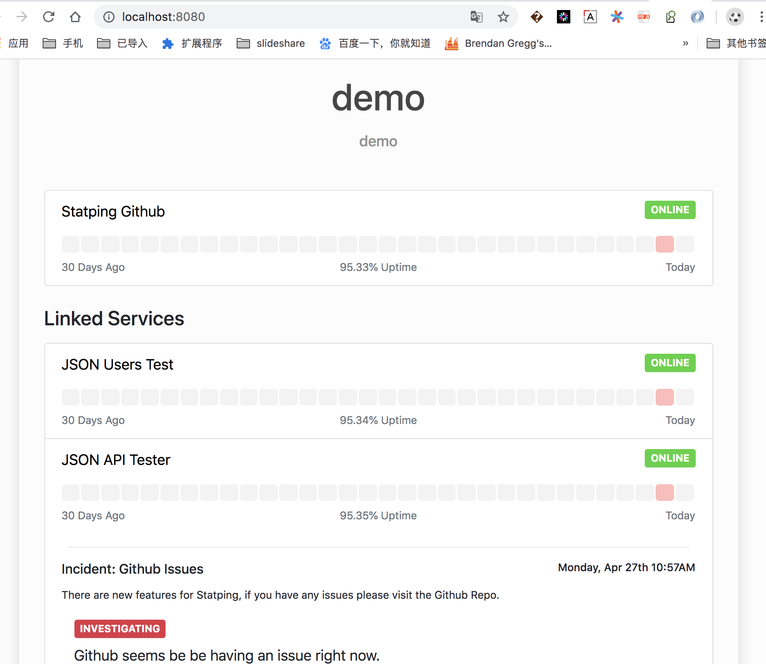Click 'Github seems be be having an issue' text
Viewport: 766px width, 664px height.
point(227,655)
